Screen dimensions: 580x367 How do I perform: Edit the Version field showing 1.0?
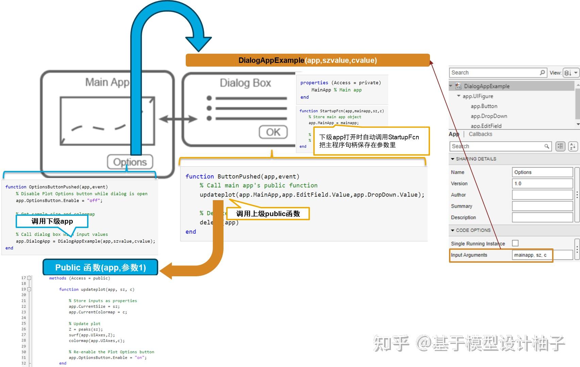click(542, 183)
